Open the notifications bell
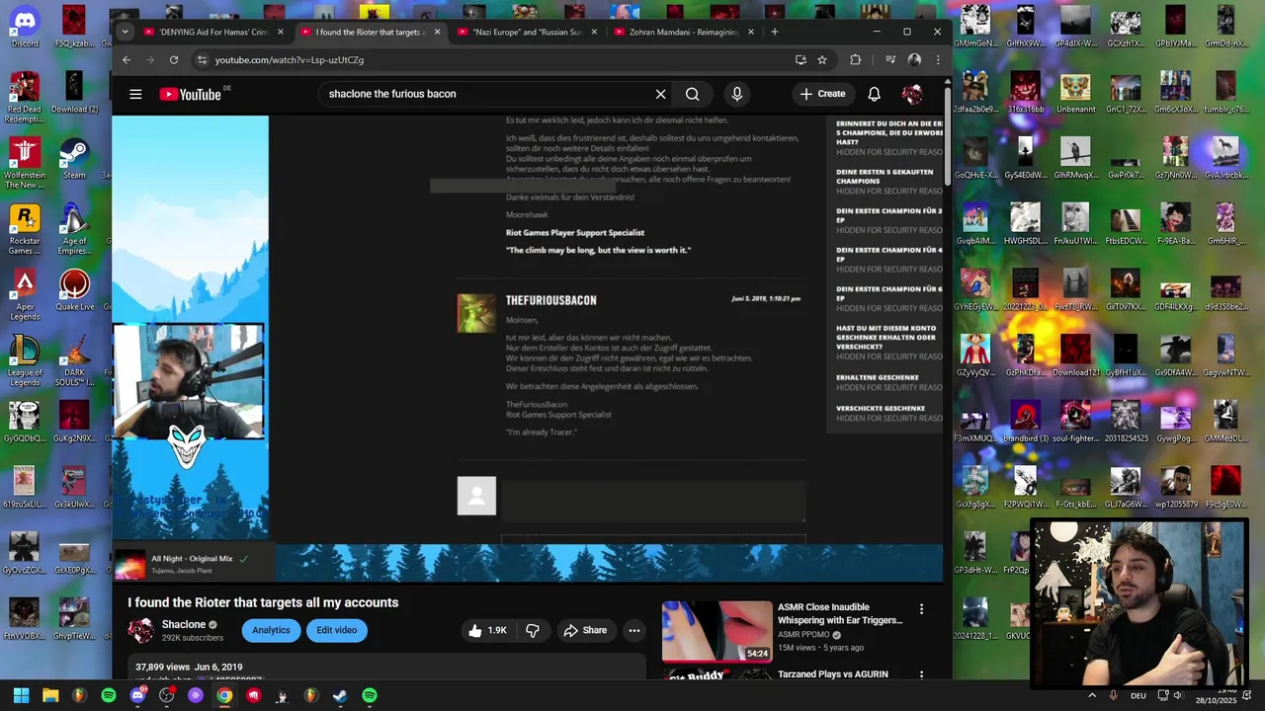Image resolution: width=1265 pixels, height=711 pixels. 874,94
